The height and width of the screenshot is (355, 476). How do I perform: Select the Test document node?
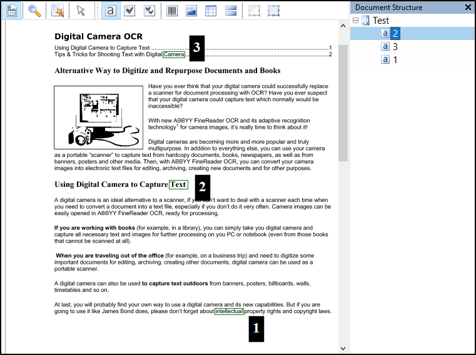coord(381,21)
